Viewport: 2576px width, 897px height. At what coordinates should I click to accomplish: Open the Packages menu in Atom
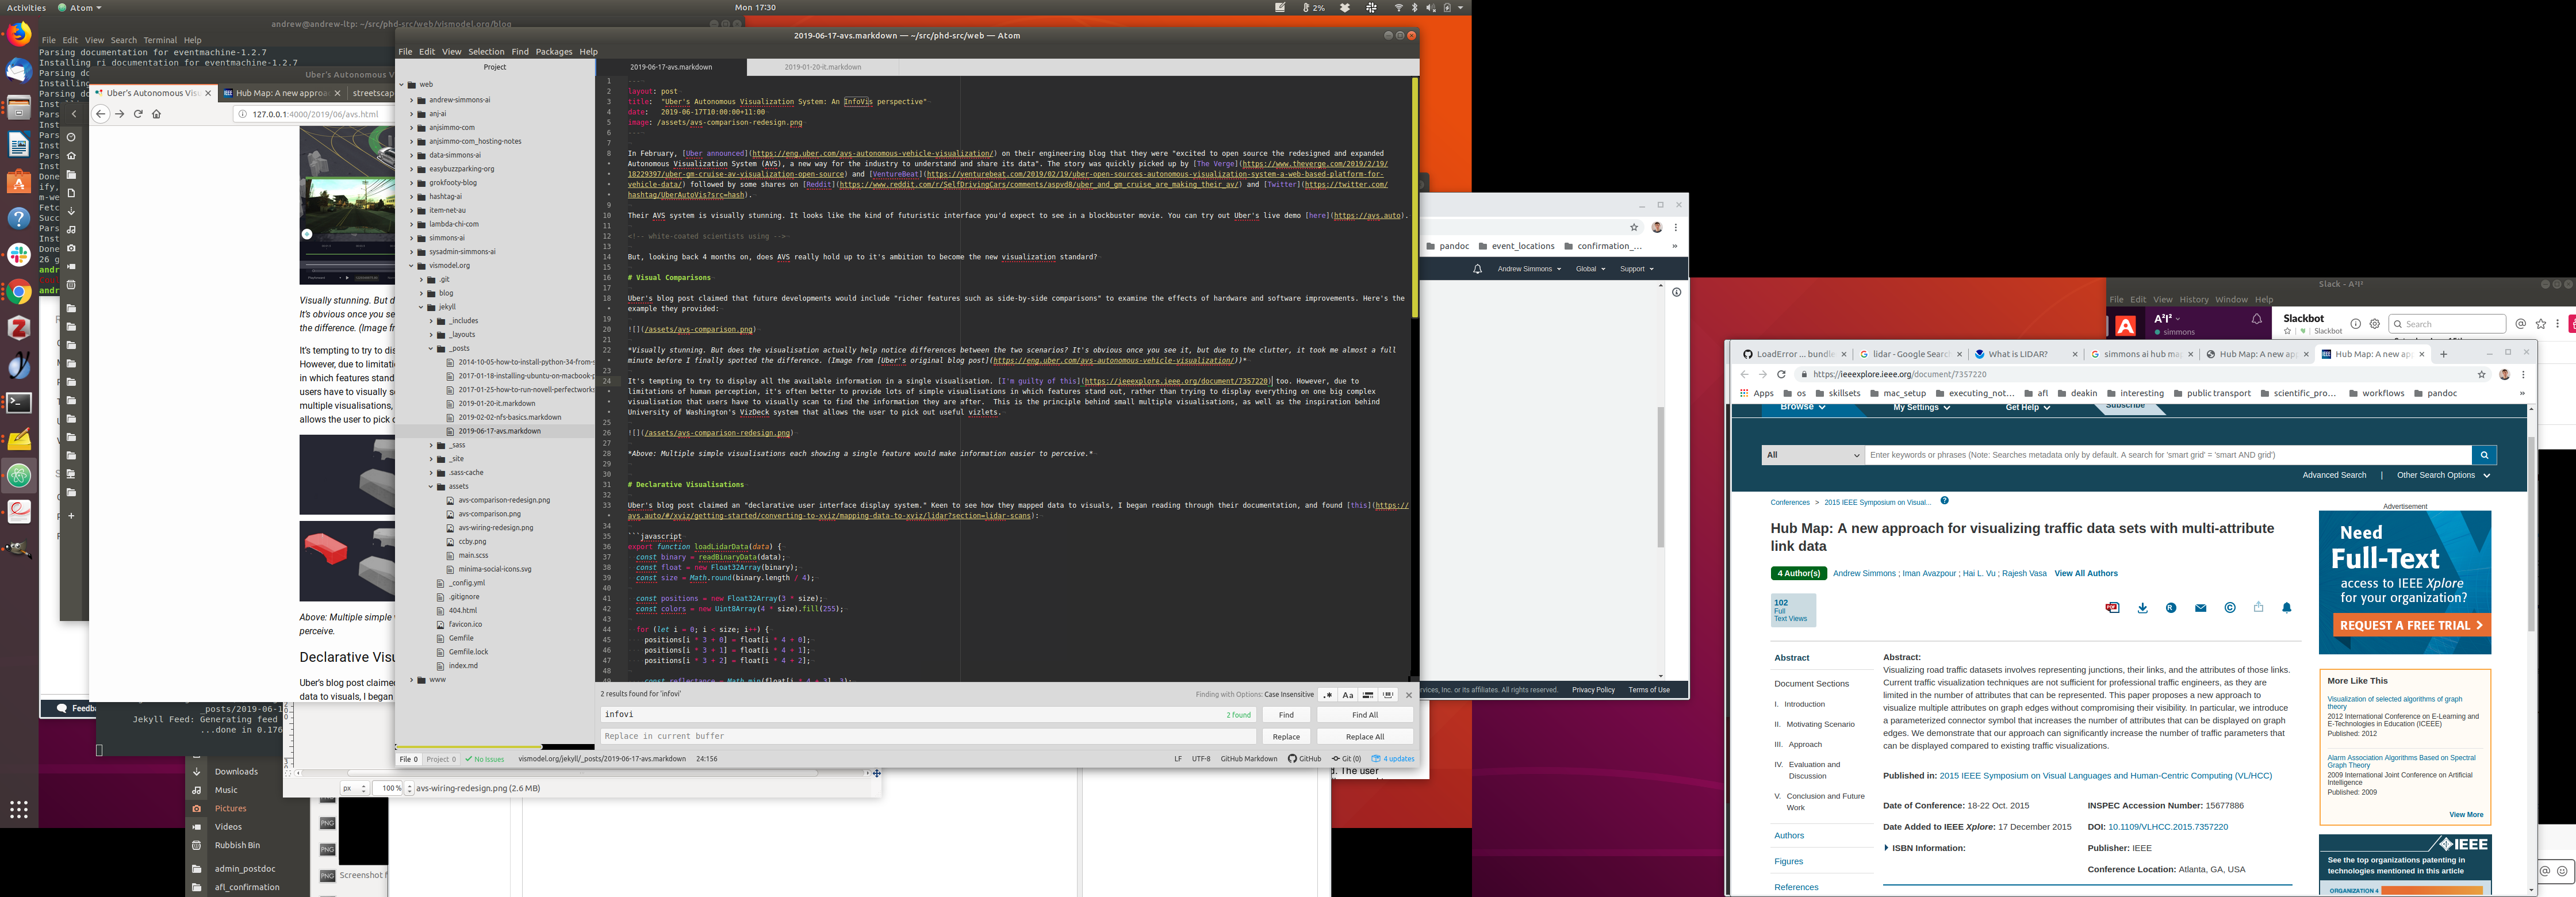(x=553, y=52)
